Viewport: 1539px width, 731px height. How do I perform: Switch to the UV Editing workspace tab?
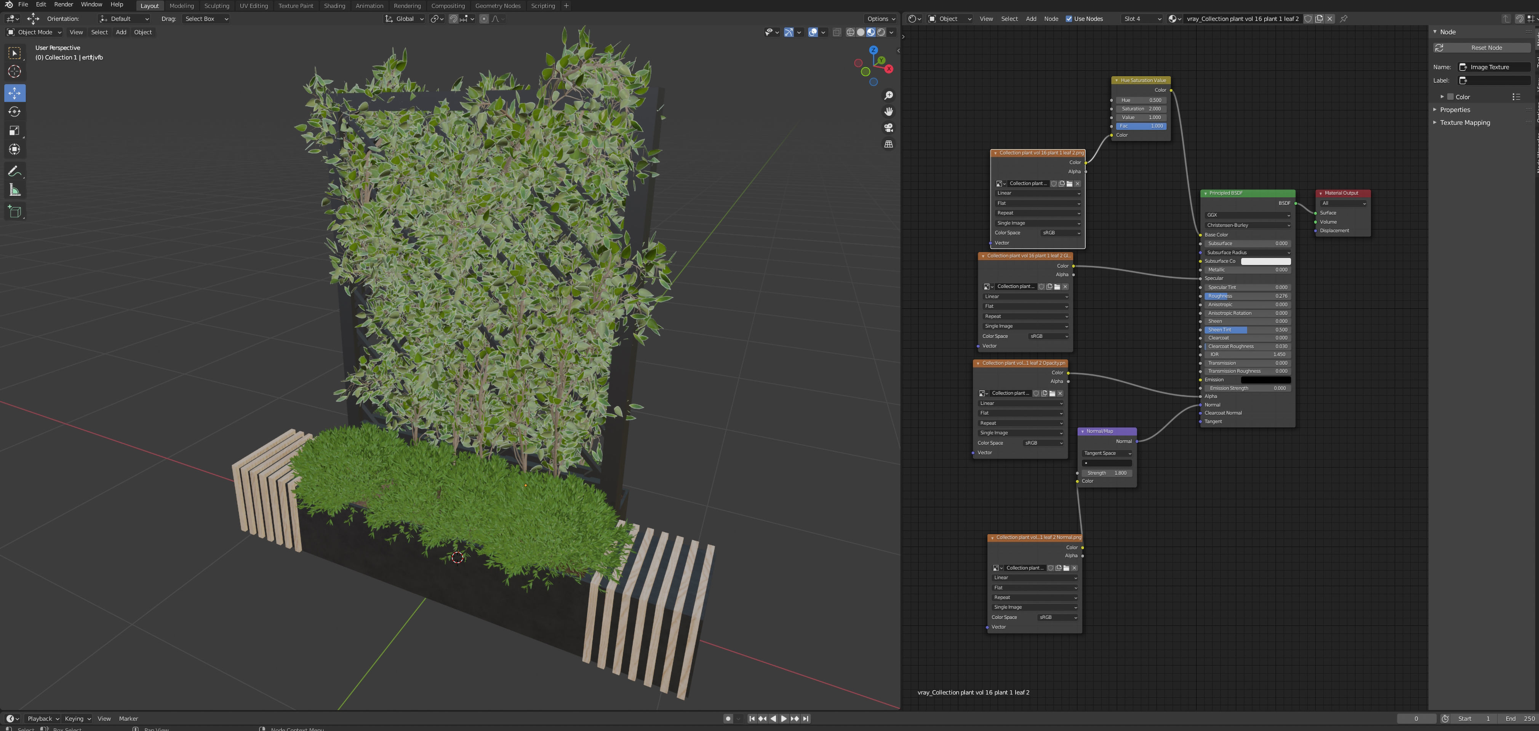coord(254,6)
